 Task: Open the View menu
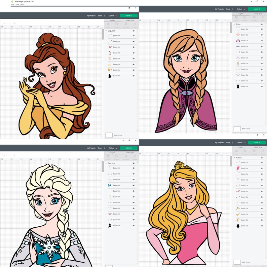coord(17,4)
